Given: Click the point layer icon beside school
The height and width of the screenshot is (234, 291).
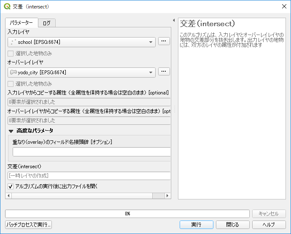Looking at the screenshot, I should point(13,42).
